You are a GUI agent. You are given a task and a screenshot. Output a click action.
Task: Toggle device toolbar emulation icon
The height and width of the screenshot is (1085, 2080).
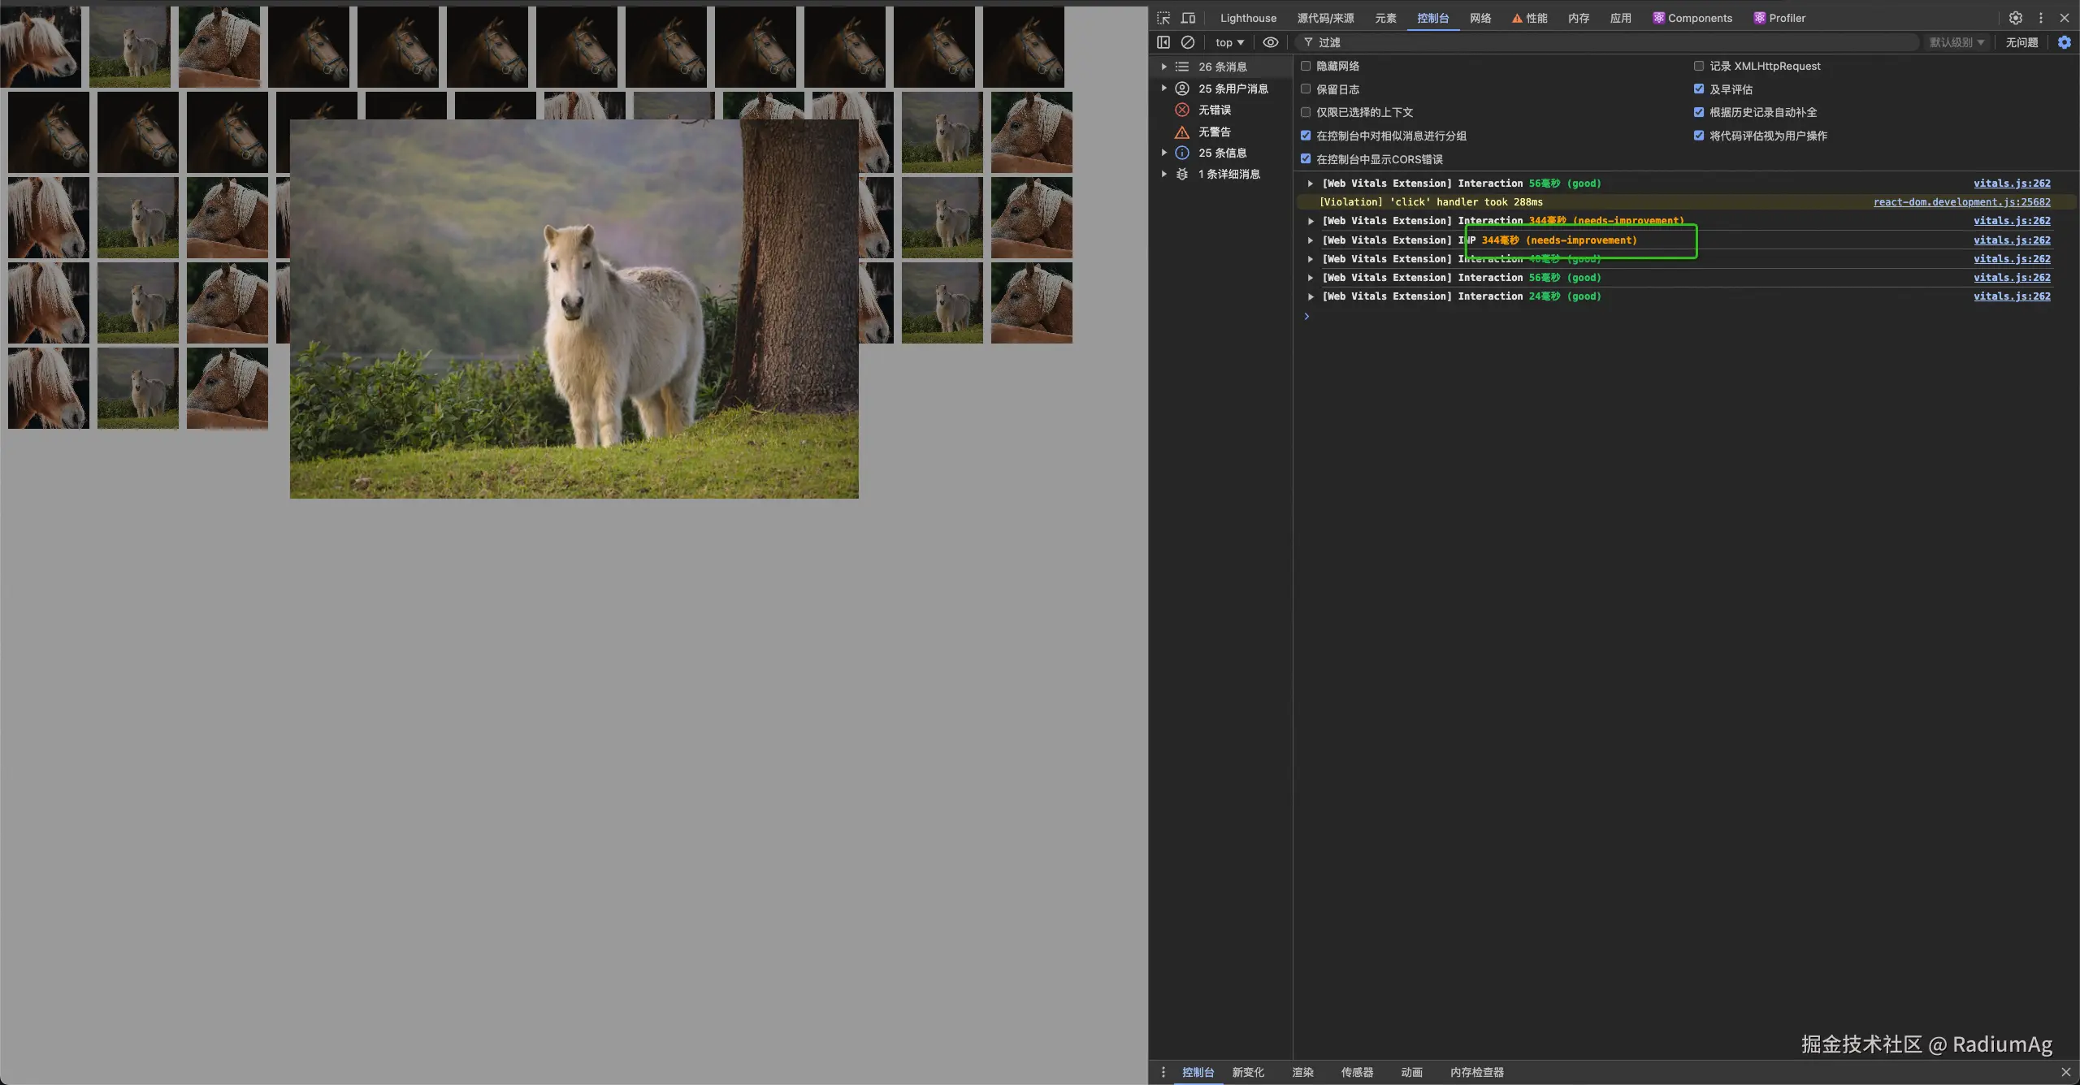pos(1188,18)
